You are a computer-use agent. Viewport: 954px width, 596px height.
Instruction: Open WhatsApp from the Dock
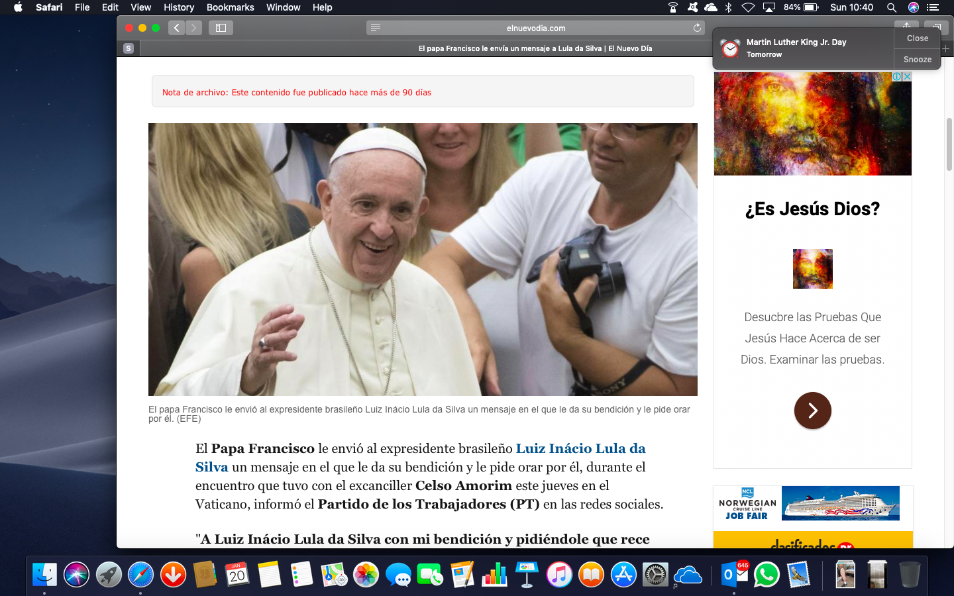tap(767, 575)
